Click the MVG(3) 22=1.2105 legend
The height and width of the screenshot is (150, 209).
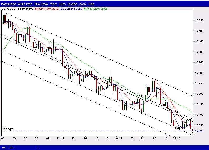pos(96,9)
